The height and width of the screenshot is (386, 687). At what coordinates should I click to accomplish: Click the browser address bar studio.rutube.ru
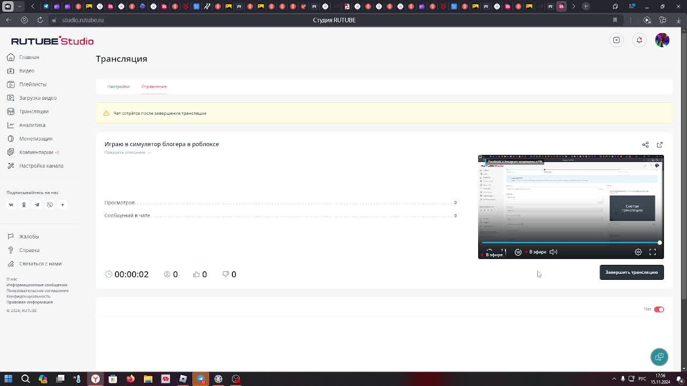[83, 20]
